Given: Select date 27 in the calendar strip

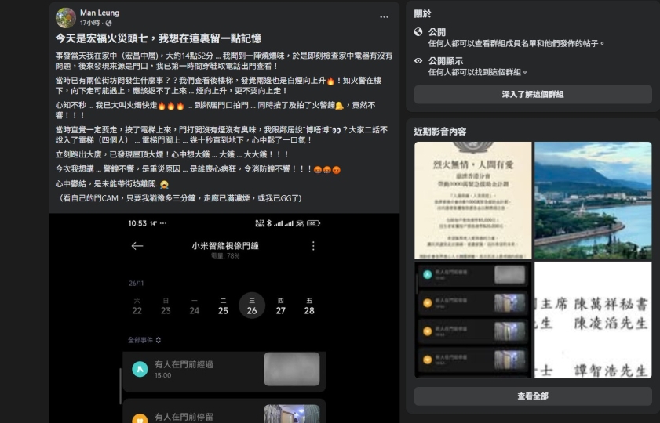Looking at the screenshot, I should [280, 306].
